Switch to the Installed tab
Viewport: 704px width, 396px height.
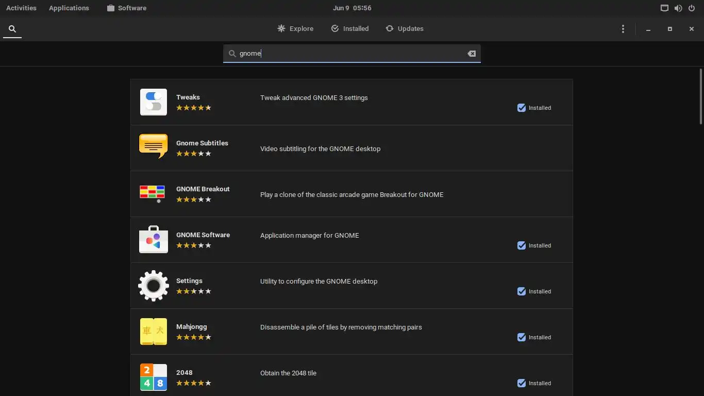click(350, 29)
